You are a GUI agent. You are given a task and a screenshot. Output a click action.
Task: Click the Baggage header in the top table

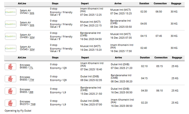pos(176,3)
